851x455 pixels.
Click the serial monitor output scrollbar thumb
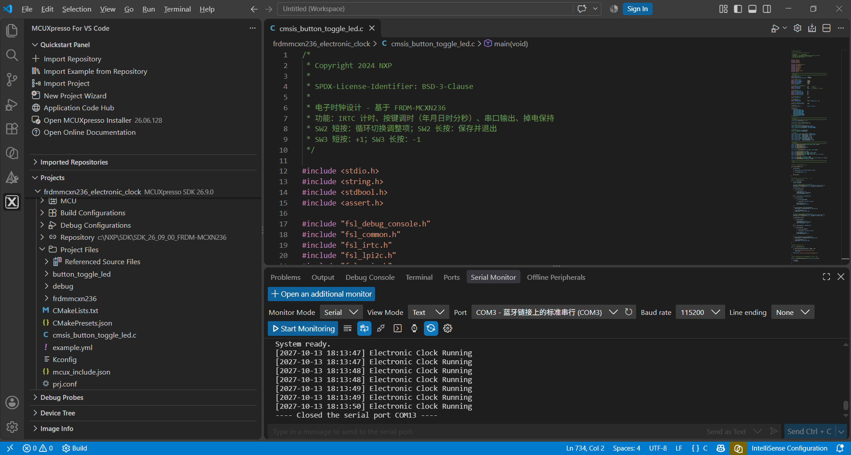846,405
